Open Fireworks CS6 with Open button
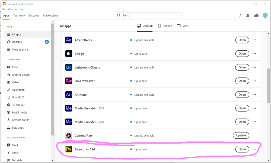This screenshot has height=163, width=271. [242, 149]
